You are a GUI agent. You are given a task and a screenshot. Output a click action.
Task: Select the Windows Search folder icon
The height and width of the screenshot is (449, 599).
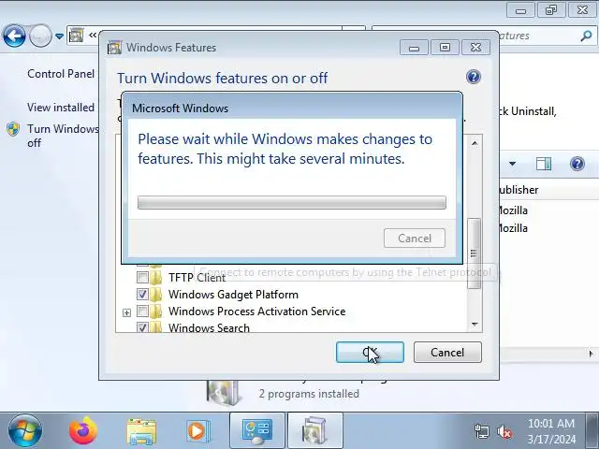(x=156, y=327)
